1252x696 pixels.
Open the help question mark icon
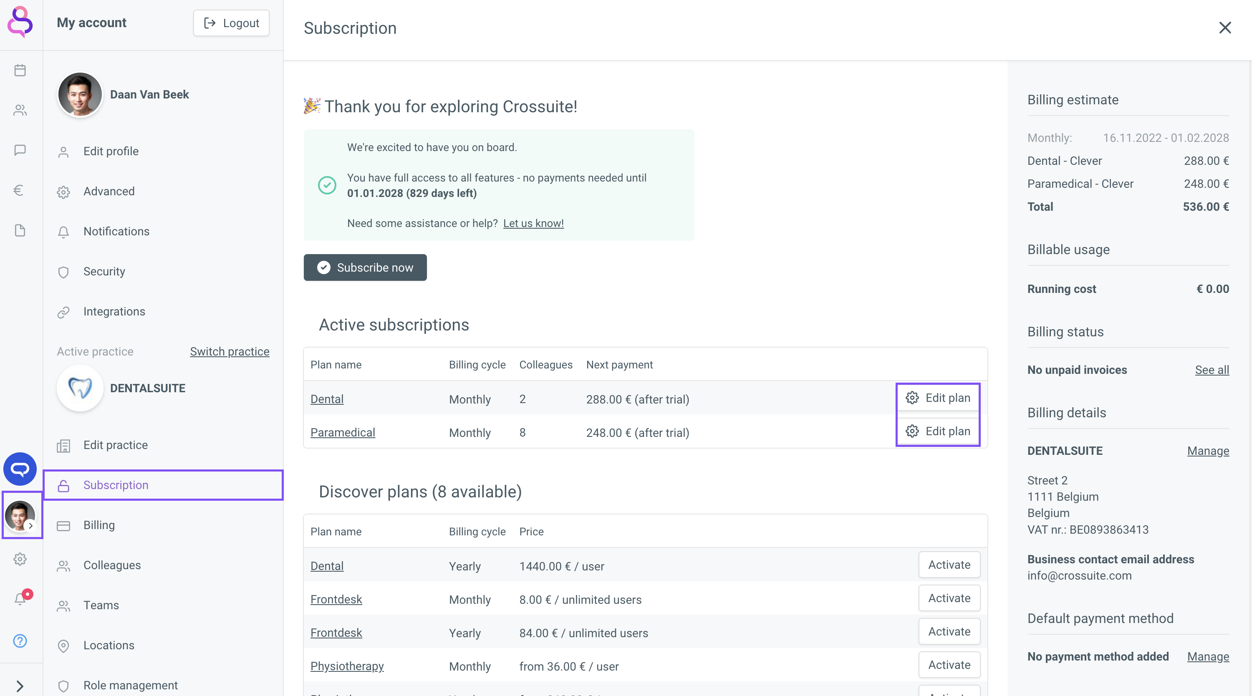click(x=20, y=641)
